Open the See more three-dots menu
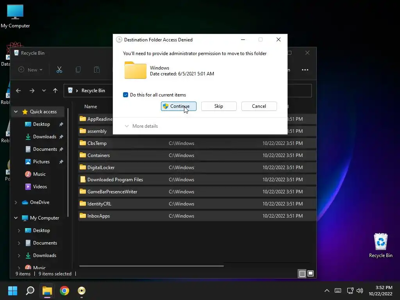Viewport: 400px width, 300px height. (305, 70)
